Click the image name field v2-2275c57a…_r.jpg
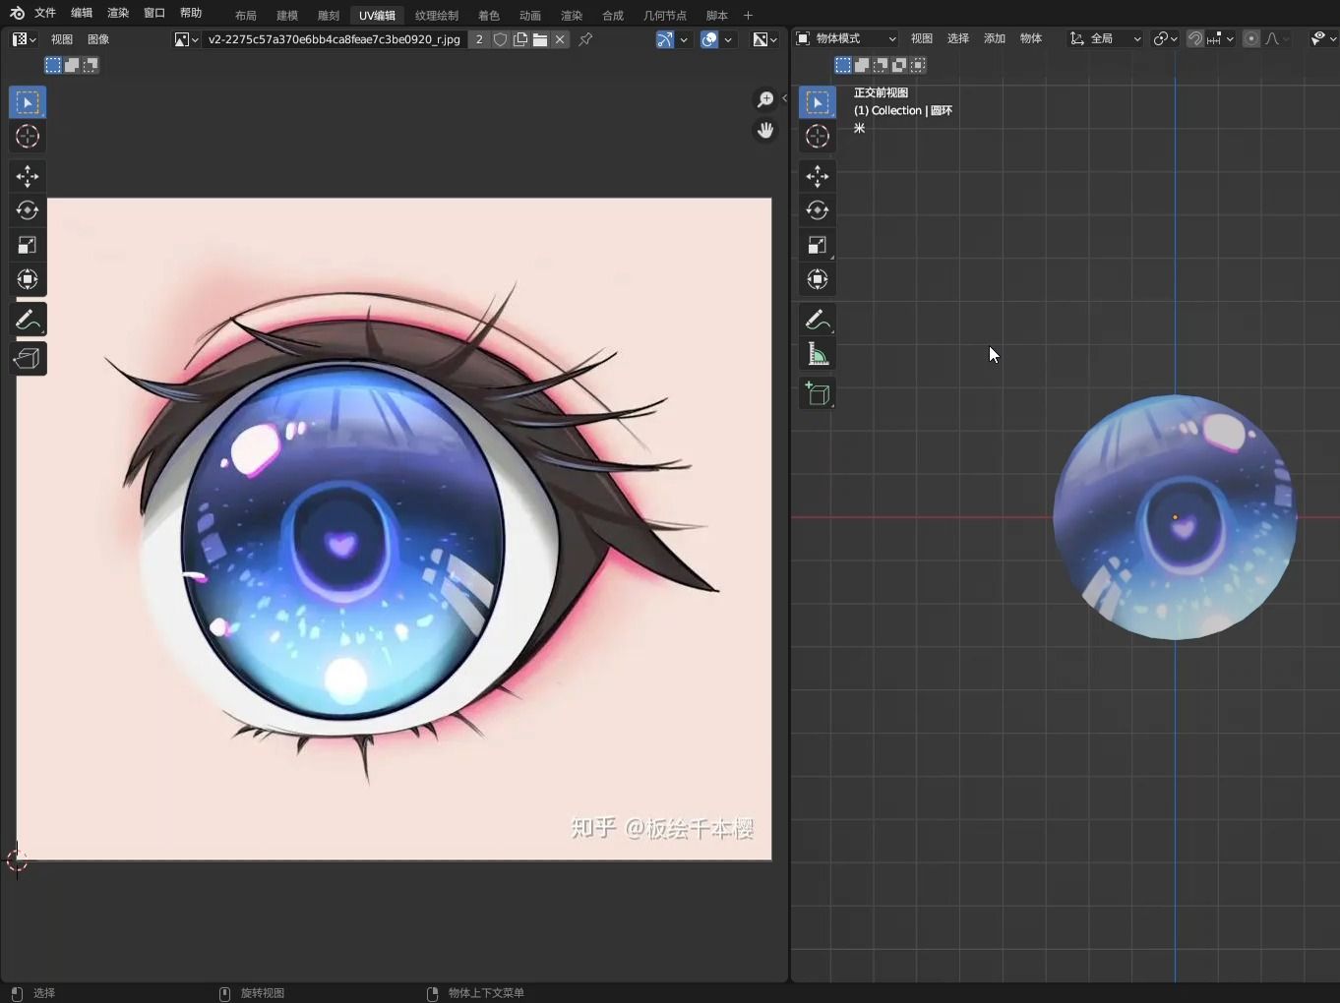 click(334, 39)
